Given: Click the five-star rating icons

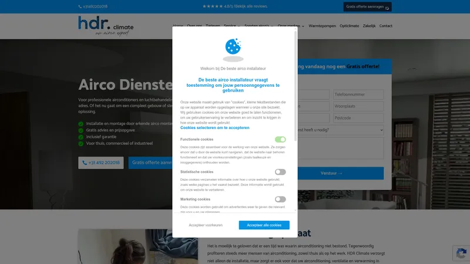Looking at the screenshot, I should pos(213,6).
